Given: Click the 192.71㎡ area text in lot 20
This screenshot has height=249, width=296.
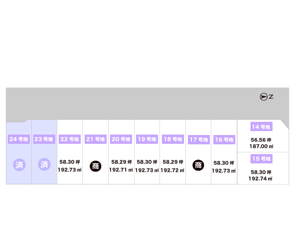Looking at the screenshot, I should 121,170.
